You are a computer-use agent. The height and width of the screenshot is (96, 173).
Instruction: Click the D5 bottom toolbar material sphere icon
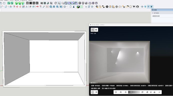[147, 92]
